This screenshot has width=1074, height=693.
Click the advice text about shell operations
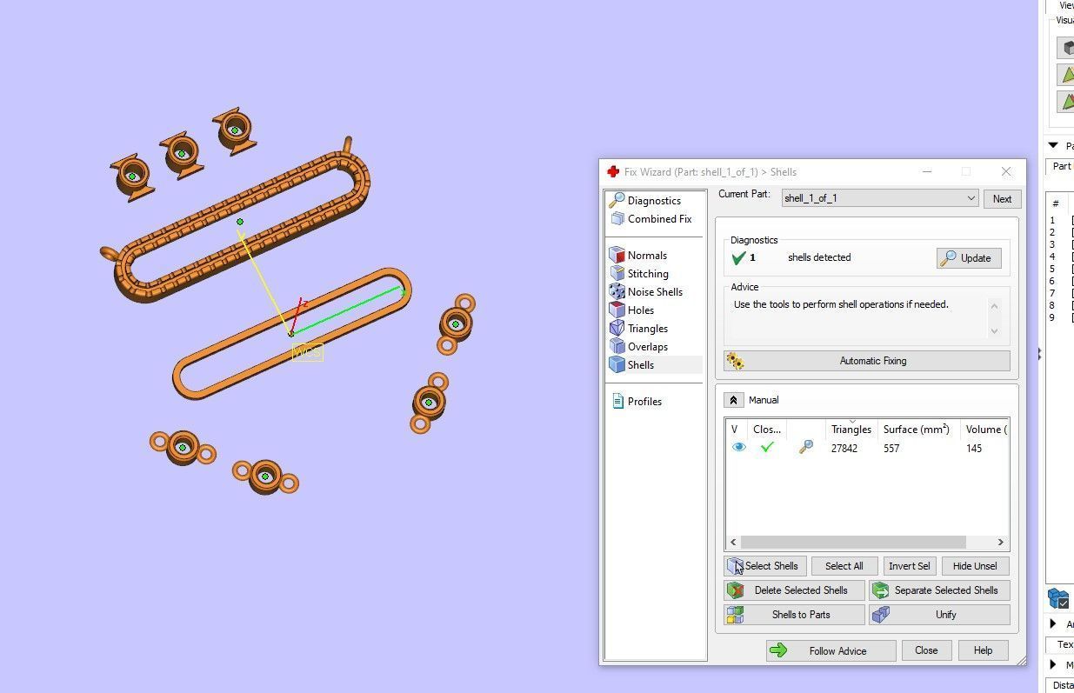tap(841, 304)
